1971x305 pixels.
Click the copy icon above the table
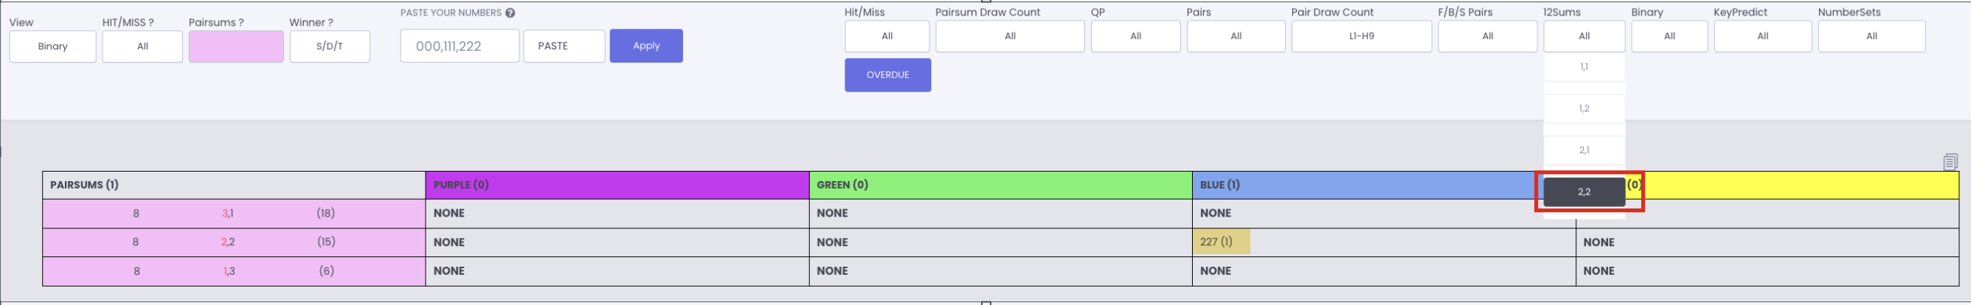point(1950,161)
